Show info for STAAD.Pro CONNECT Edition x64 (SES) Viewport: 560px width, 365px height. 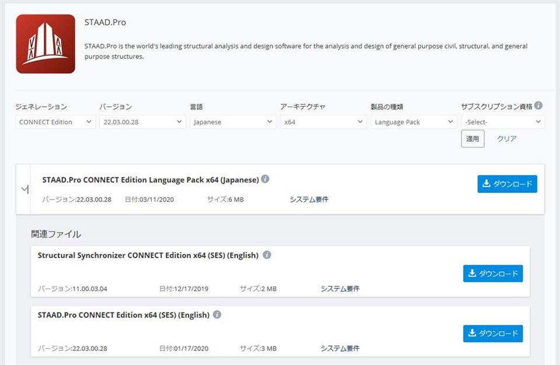point(217,314)
